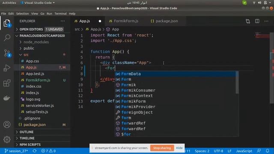Screen dimensions: 274x154
Task: Open App.css in the explorer
Action: (x=42, y=61)
